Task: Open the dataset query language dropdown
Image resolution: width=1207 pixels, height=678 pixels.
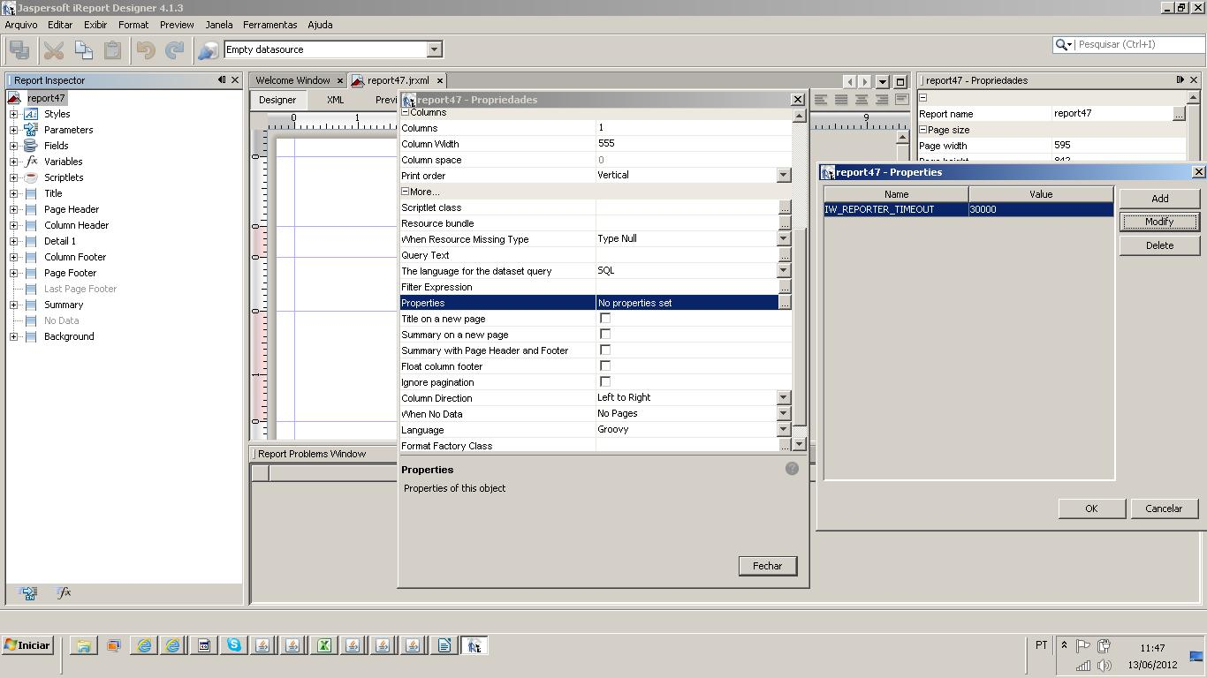Action: click(x=783, y=271)
